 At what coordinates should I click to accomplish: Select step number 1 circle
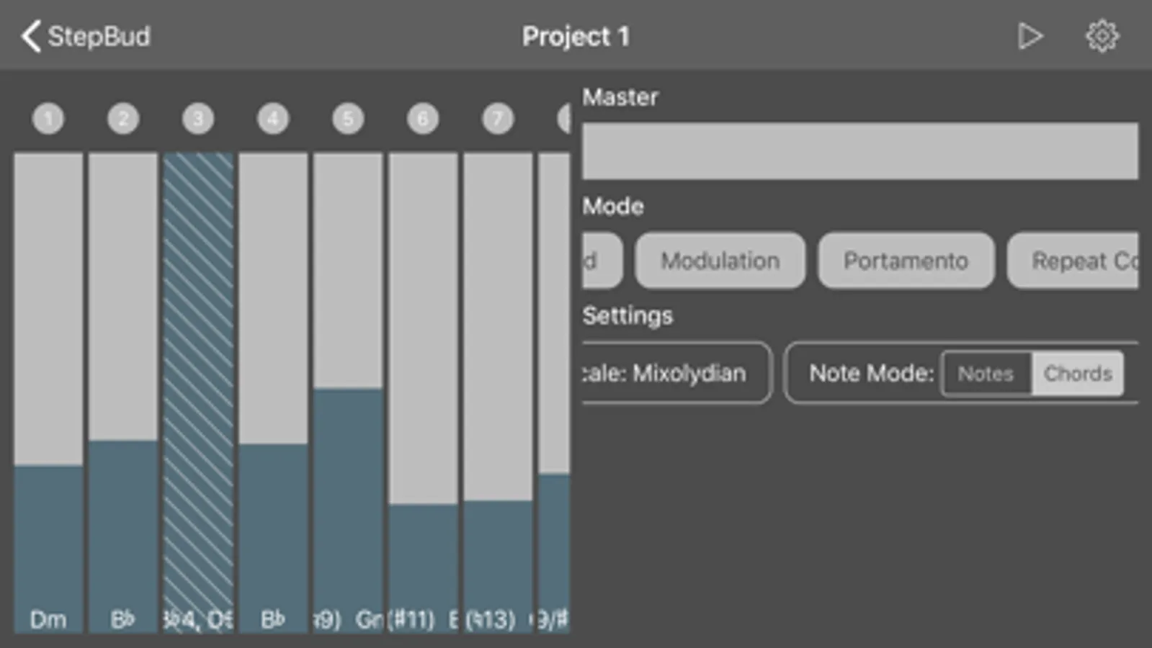click(48, 119)
